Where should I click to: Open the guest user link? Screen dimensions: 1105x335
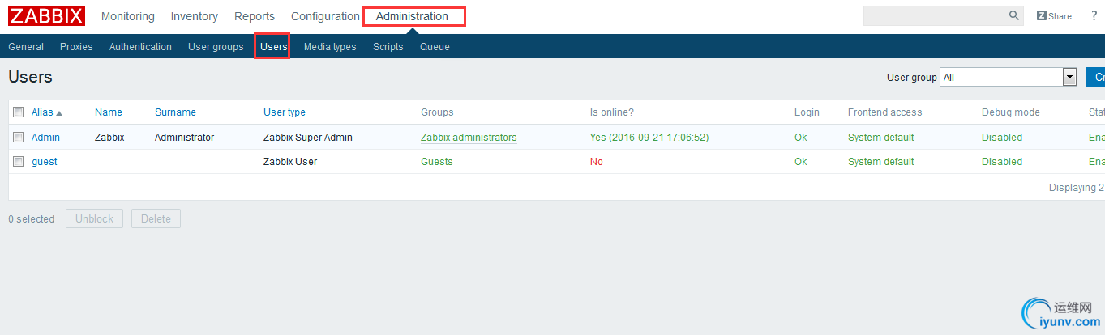tap(45, 162)
